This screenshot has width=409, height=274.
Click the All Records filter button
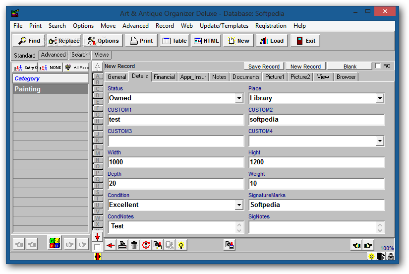pos(77,68)
